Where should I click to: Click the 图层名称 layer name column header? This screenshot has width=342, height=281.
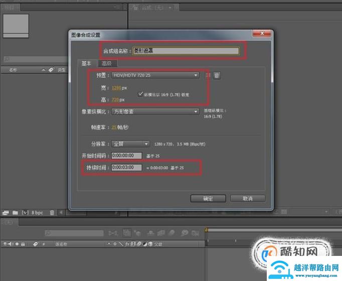tap(61, 244)
